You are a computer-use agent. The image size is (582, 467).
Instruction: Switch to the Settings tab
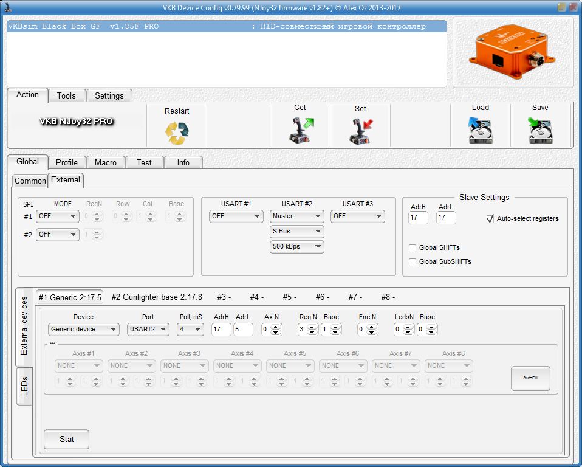pyautogui.click(x=109, y=95)
